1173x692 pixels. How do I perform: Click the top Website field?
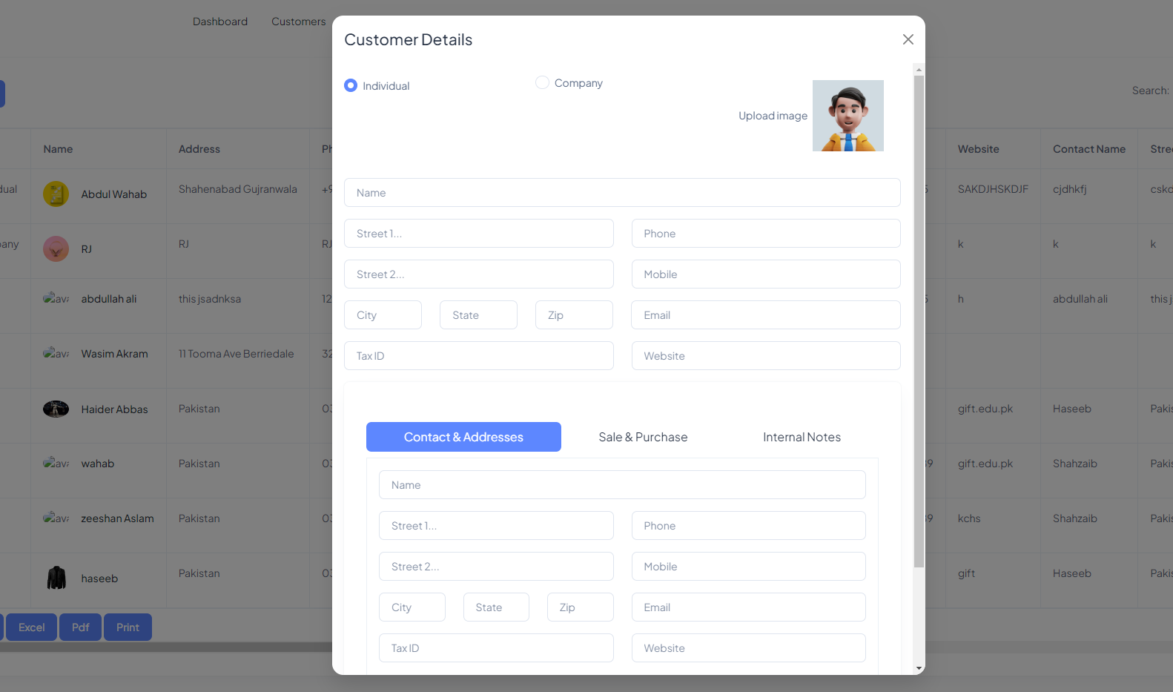coord(766,356)
